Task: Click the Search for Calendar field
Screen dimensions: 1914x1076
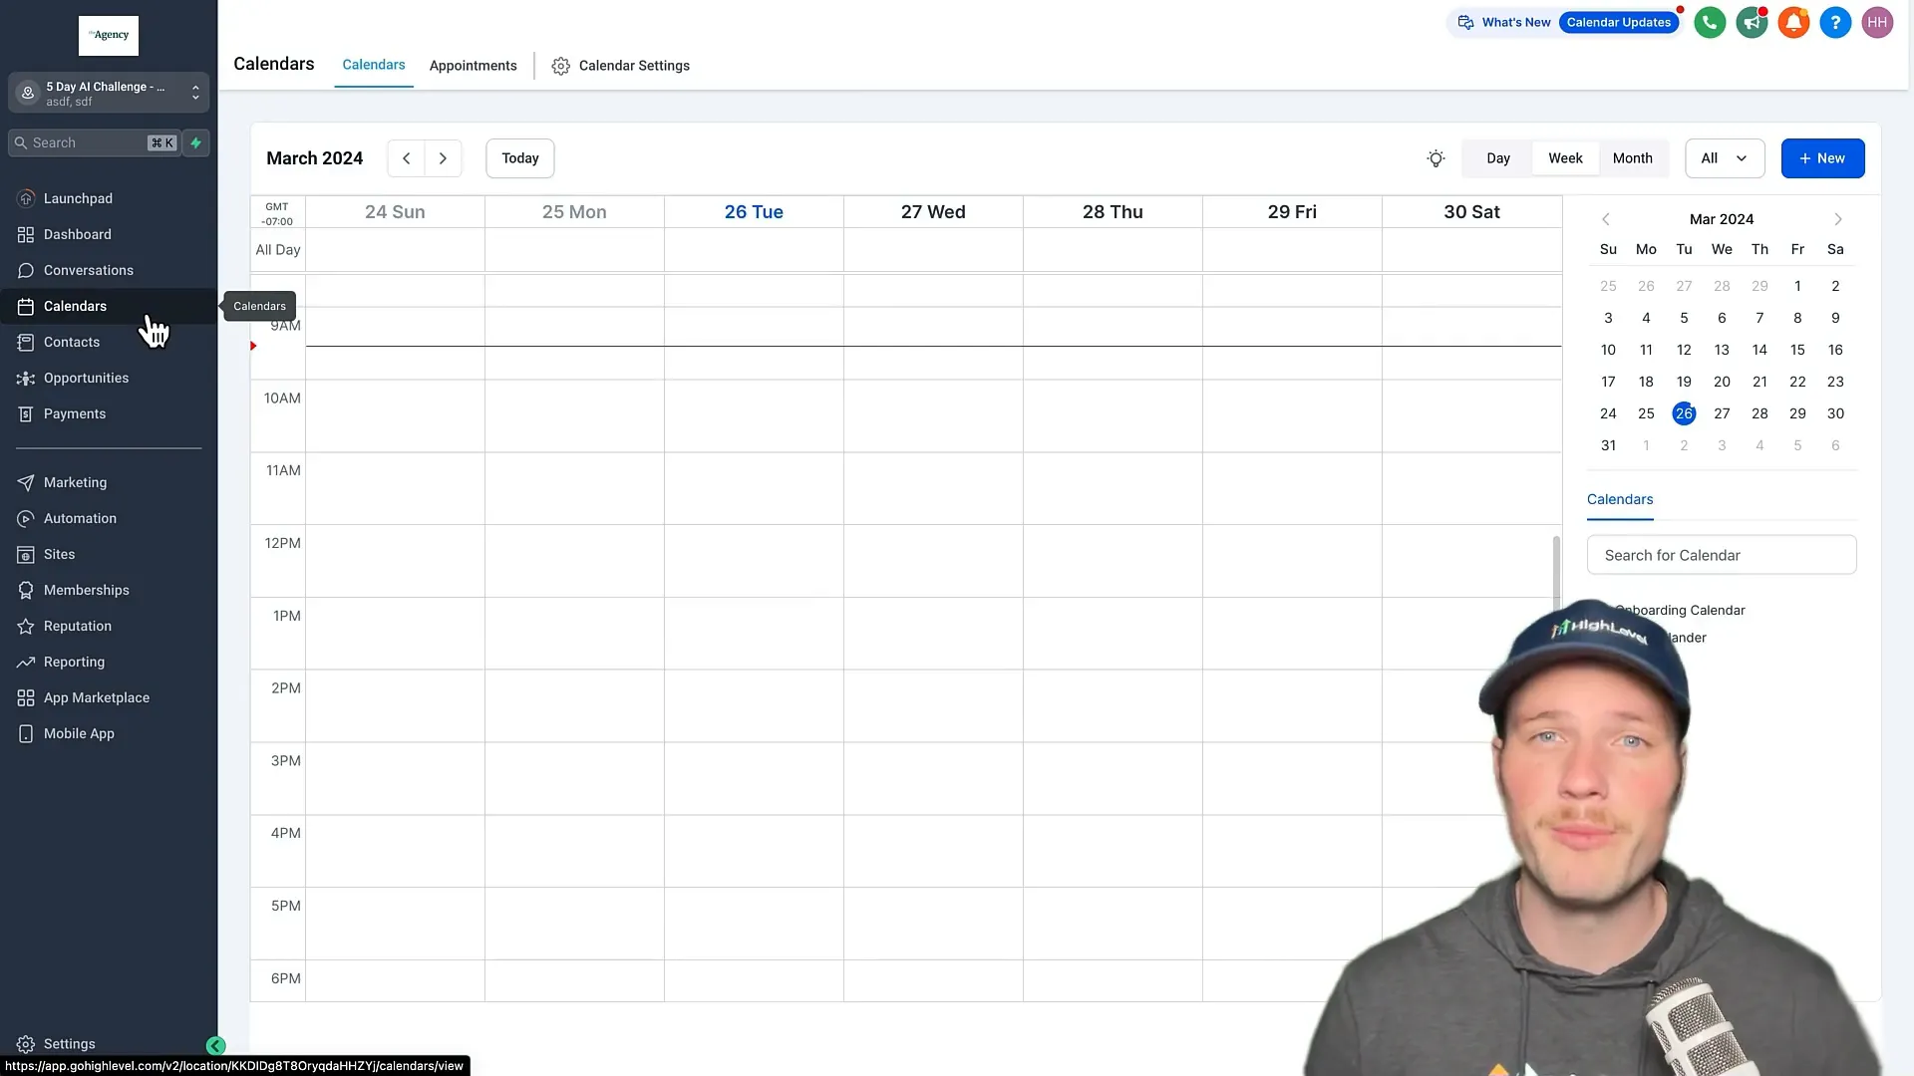Action: click(x=1722, y=555)
